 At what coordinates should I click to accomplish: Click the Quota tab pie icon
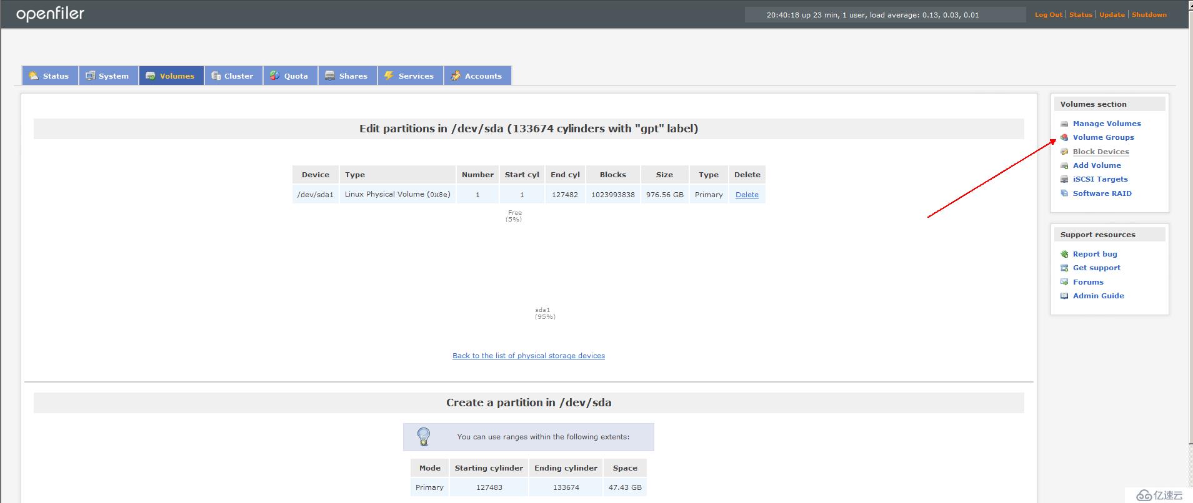275,76
